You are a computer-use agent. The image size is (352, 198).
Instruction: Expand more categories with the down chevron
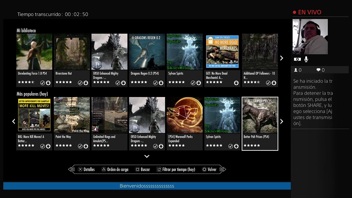[x=147, y=156]
